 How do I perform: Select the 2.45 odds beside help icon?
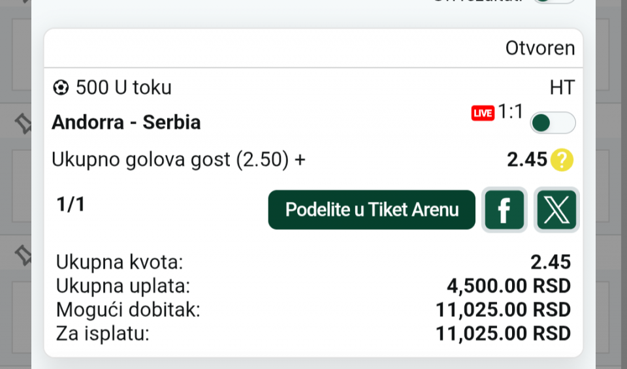(527, 159)
